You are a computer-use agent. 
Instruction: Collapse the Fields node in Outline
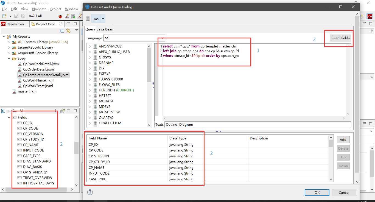coord(9,117)
